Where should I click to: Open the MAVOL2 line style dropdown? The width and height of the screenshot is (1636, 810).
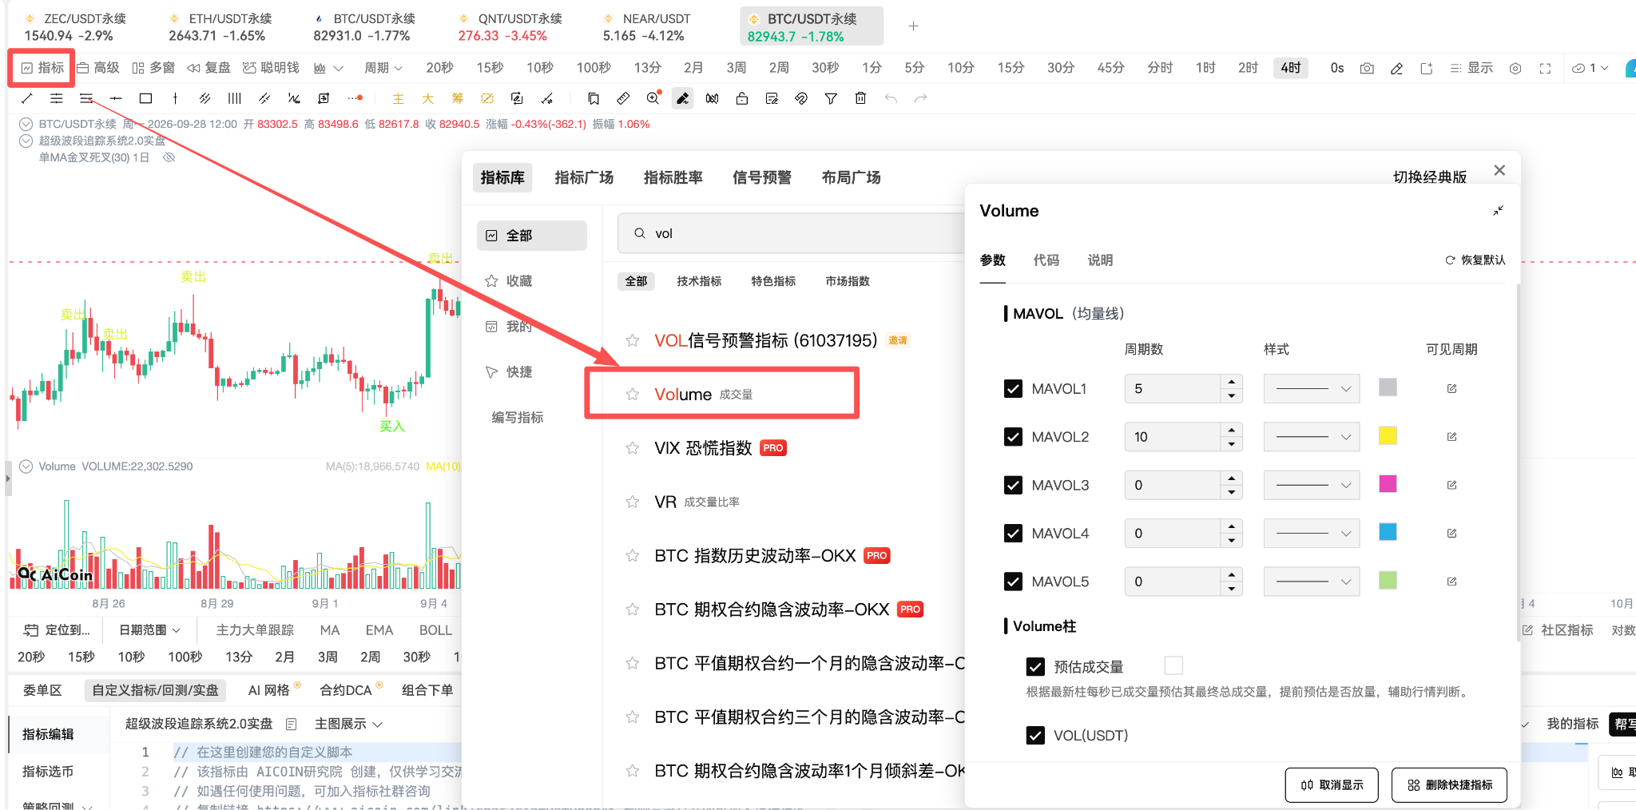coord(1312,437)
